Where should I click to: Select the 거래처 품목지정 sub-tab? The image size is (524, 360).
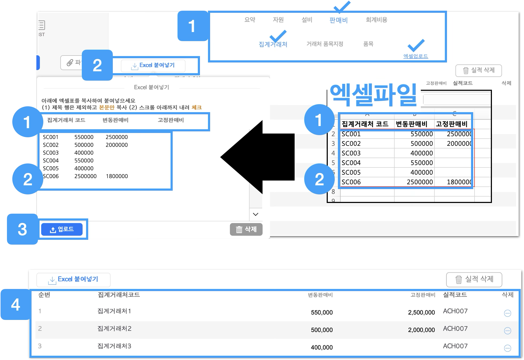[325, 44]
